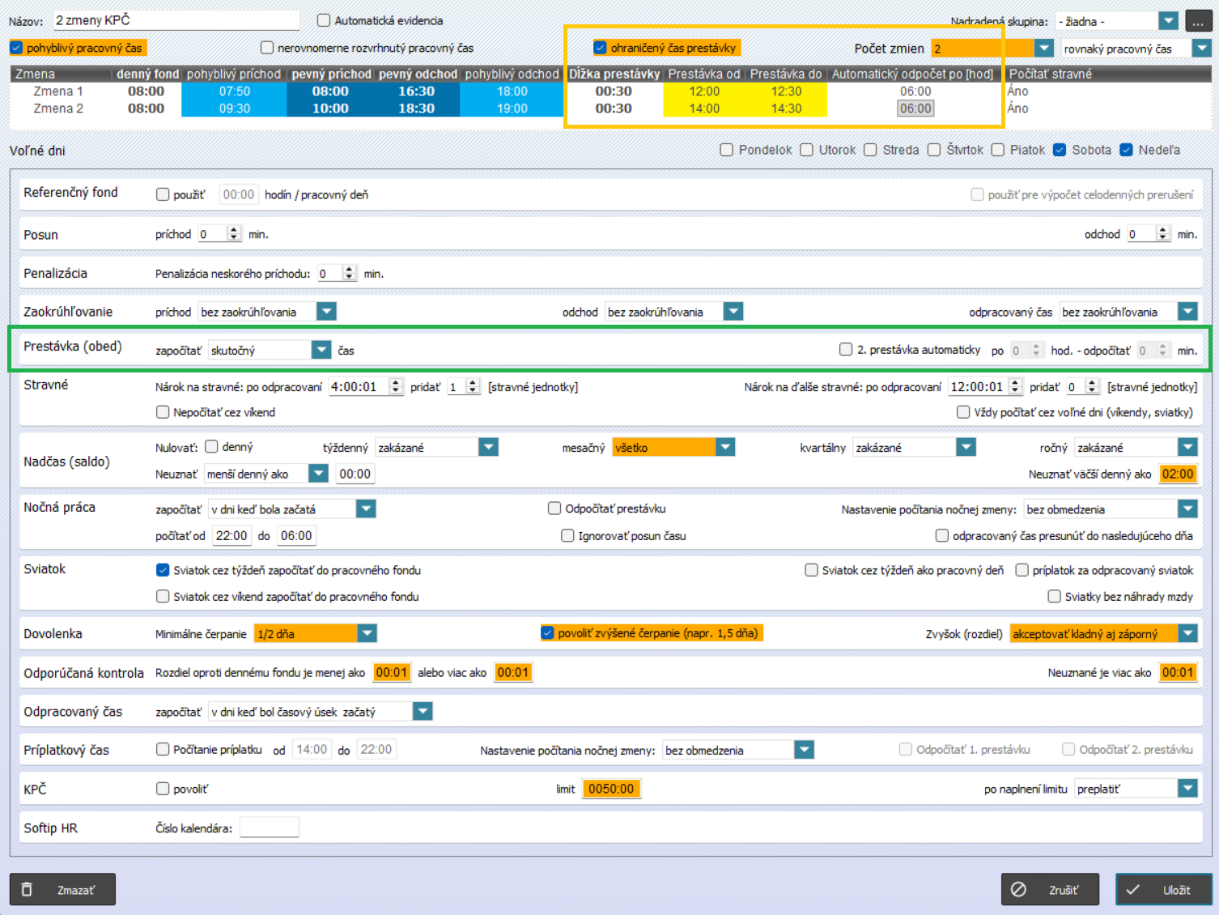The height and width of the screenshot is (915, 1219).
Task: Click the yellow 12:00 Prestávka od cell
Action: point(703,91)
